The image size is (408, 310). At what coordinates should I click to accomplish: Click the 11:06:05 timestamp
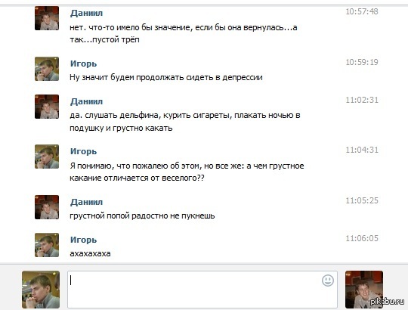[x=362, y=238]
